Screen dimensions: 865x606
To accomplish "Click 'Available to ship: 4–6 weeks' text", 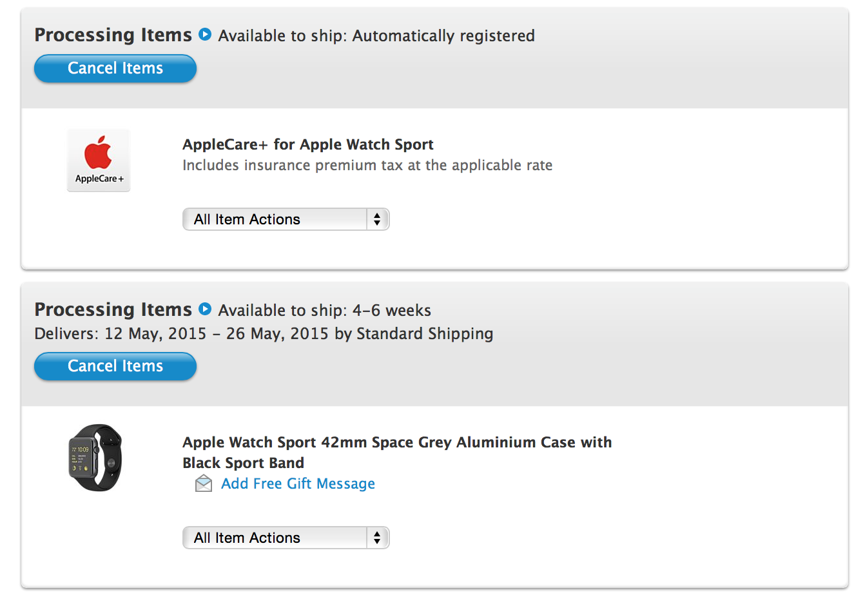I will [325, 310].
